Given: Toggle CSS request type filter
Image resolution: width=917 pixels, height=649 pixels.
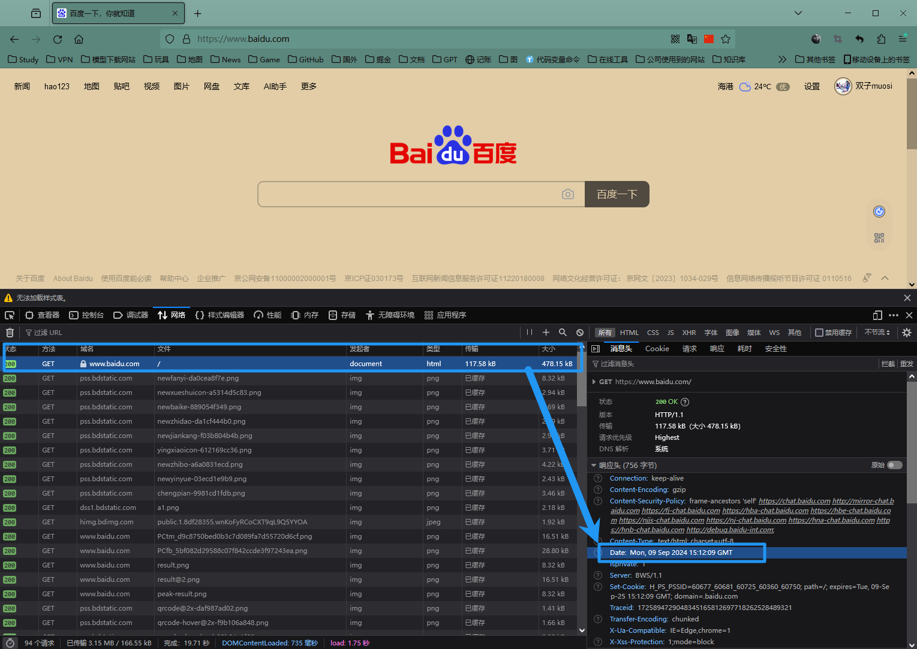Looking at the screenshot, I should (653, 333).
